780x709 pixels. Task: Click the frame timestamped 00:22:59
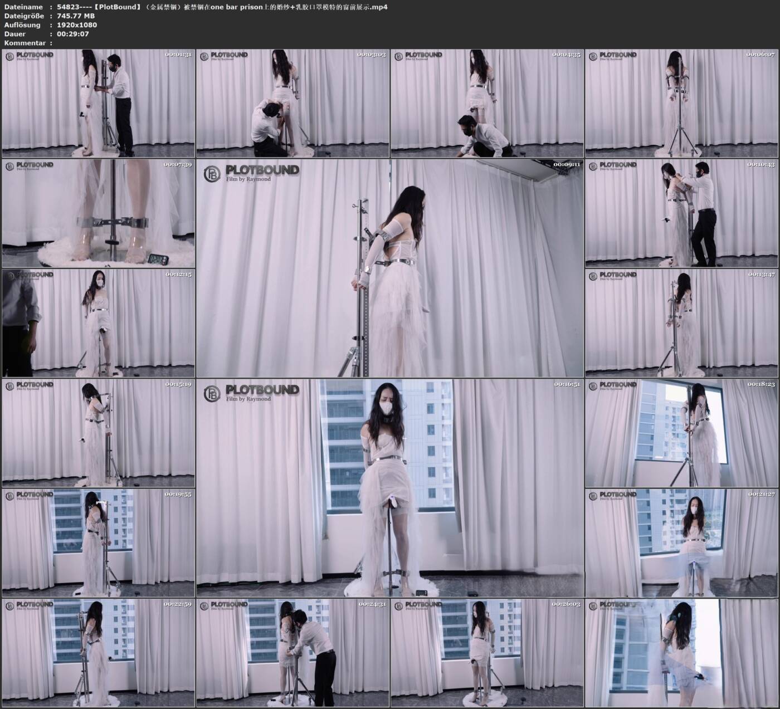(98, 653)
